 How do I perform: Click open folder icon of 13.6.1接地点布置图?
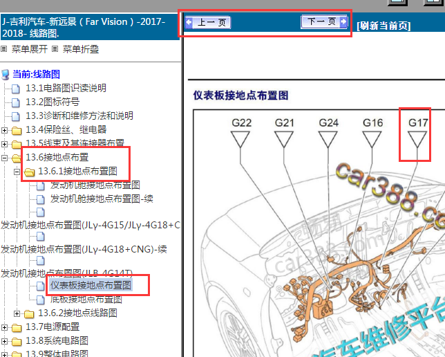(29, 172)
